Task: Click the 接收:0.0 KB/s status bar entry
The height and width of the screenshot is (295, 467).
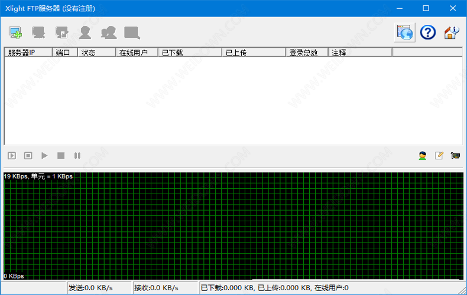Action: pos(166,288)
